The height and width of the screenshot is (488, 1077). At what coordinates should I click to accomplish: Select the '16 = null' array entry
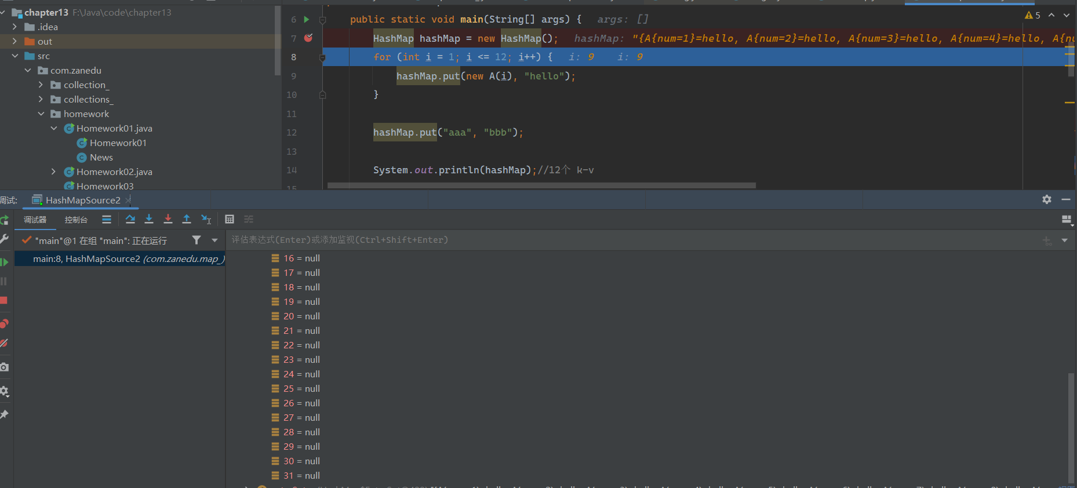(x=301, y=258)
